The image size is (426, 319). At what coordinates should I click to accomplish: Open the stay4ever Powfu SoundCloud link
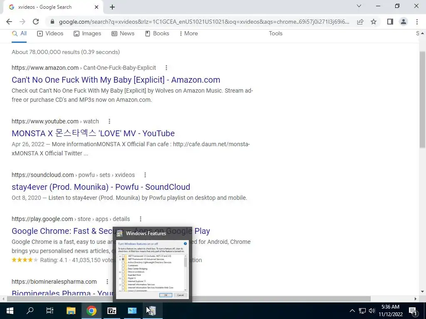pyautogui.click(x=101, y=187)
